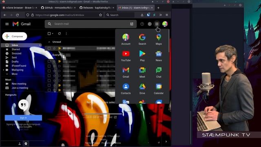The width and height of the screenshot is (261, 147).
Task: Switch to the Releases kapitainsky tab
Action: click(97, 8)
